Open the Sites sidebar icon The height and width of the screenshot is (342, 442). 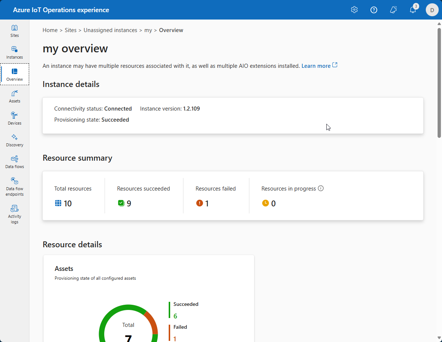point(14,31)
